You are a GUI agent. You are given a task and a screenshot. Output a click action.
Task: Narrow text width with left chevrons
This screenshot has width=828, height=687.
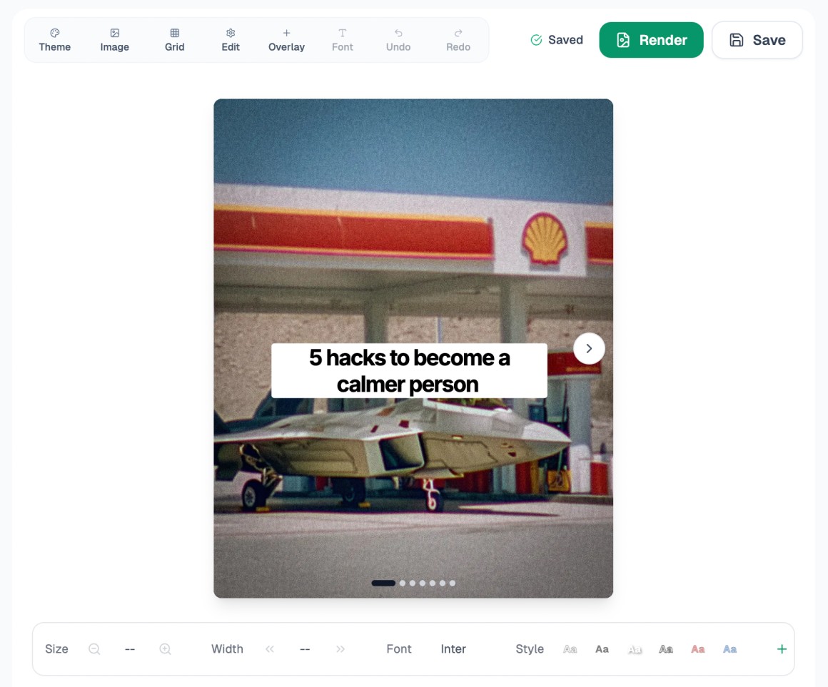coord(270,649)
